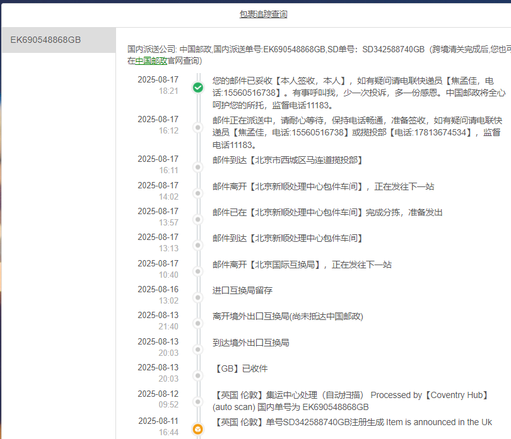This screenshot has width=511, height=439.
Task: Click text Processed by【Coventry Hub】
Action: pyautogui.click(x=430, y=395)
